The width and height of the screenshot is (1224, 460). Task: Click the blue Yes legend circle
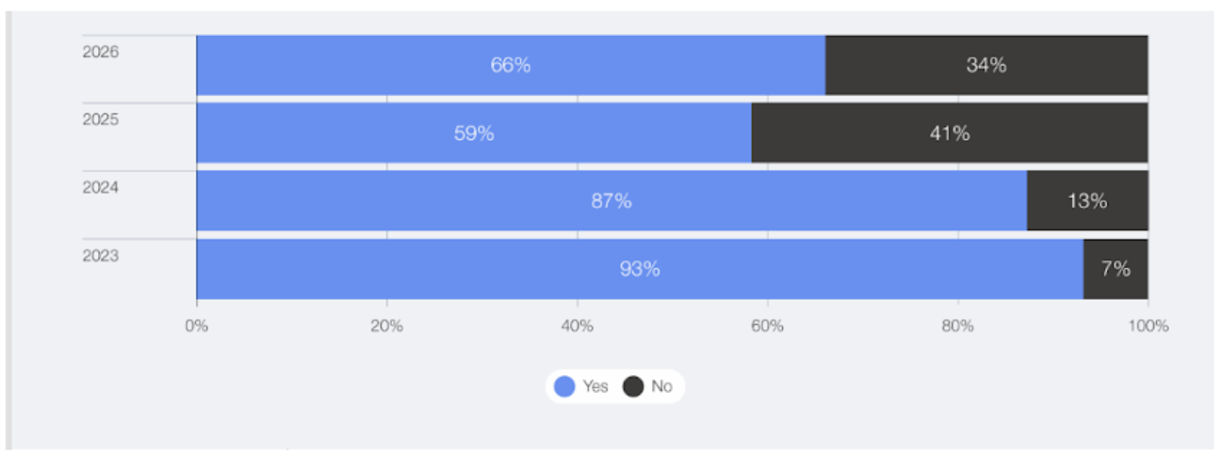(565, 386)
